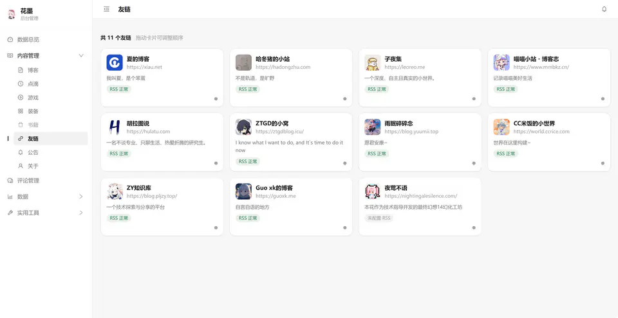Viewport: 618px width, 318px height.
Task: Click status dot on 夏的博客 card
Action: pos(216,99)
